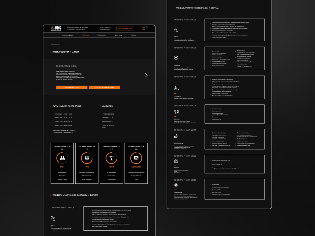
Task: Click the Финансы finance icon
Action: [176, 161]
